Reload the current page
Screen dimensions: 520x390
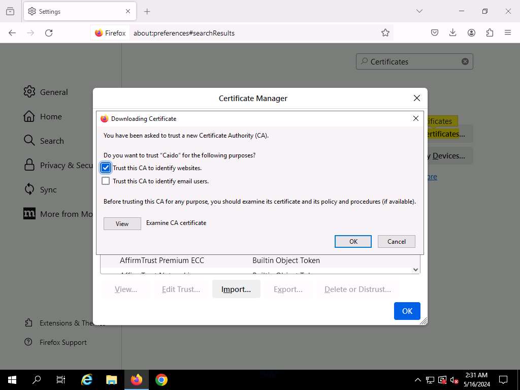[49, 33]
